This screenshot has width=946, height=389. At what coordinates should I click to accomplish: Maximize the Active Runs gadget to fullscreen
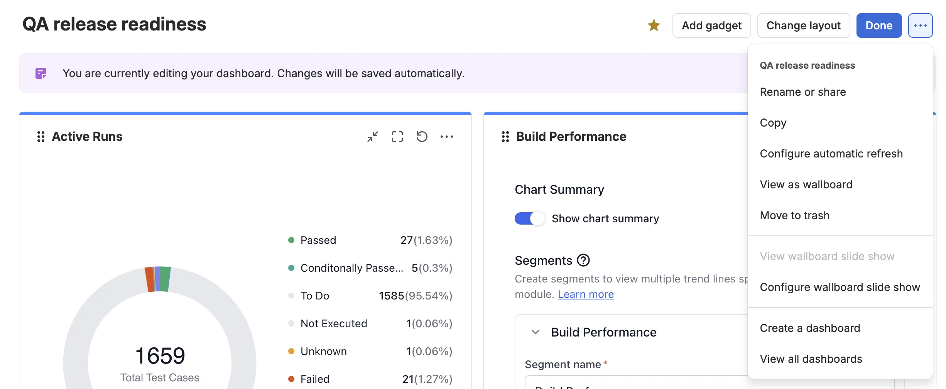click(397, 137)
